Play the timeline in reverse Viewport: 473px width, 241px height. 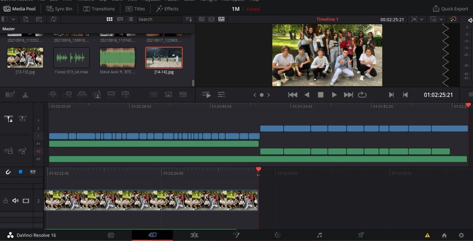[307, 95]
